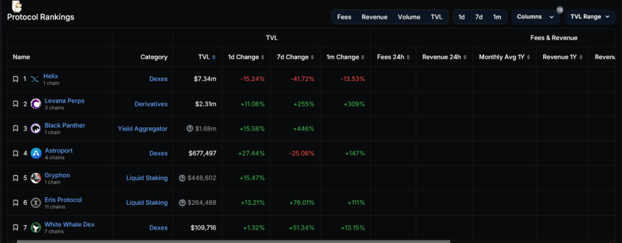Bookmark the Astroport protocol row
Viewport: 622px width, 243px height.
15,153
